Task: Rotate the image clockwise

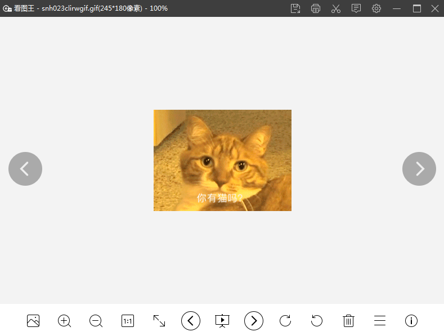Action: pyautogui.click(x=285, y=321)
